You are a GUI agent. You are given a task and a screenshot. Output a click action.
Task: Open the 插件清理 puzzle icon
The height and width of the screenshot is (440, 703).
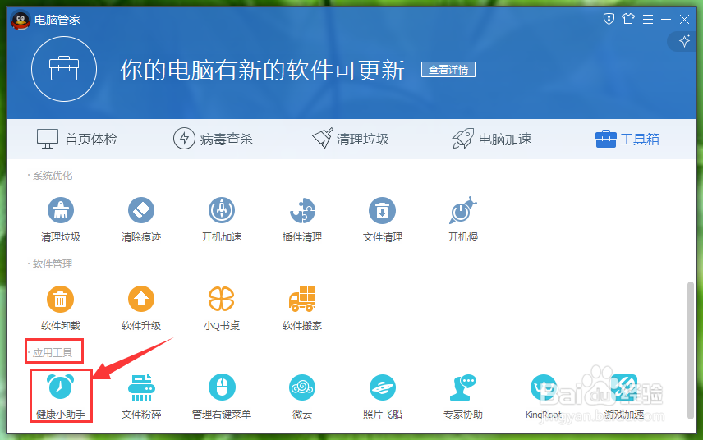click(x=302, y=210)
